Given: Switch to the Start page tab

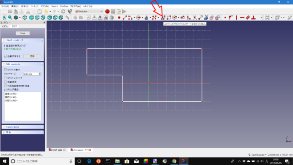Looking at the screenshot, I should pos(57,150).
